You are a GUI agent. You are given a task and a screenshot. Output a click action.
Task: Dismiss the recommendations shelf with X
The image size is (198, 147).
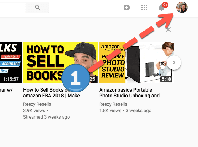click(x=168, y=30)
